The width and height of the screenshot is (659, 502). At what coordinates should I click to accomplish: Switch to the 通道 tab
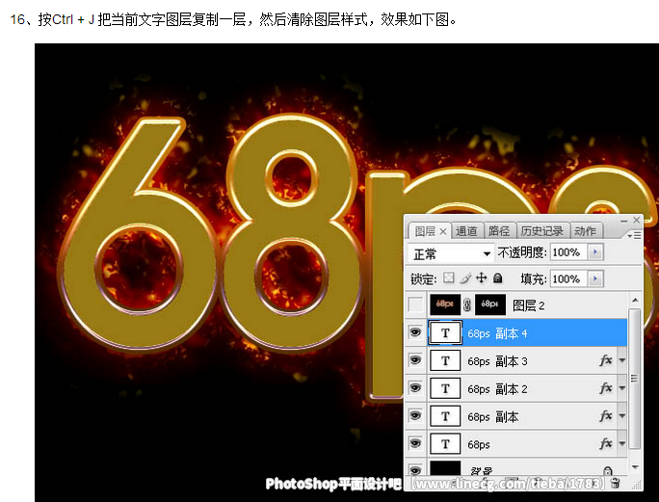[x=467, y=231]
